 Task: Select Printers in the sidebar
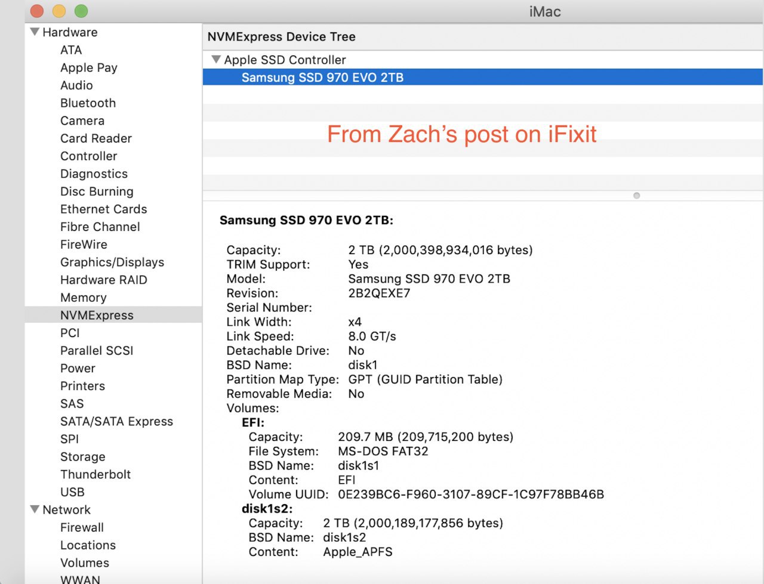coord(82,386)
